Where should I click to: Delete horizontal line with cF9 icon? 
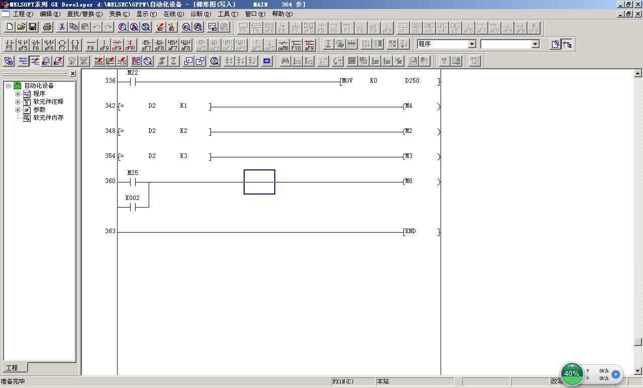point(117,45)
